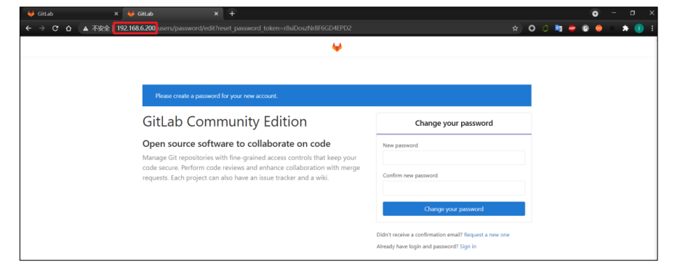Select the second GitLab tab
The width and height of the screenshot is (675, 269).
pos(172,14)
